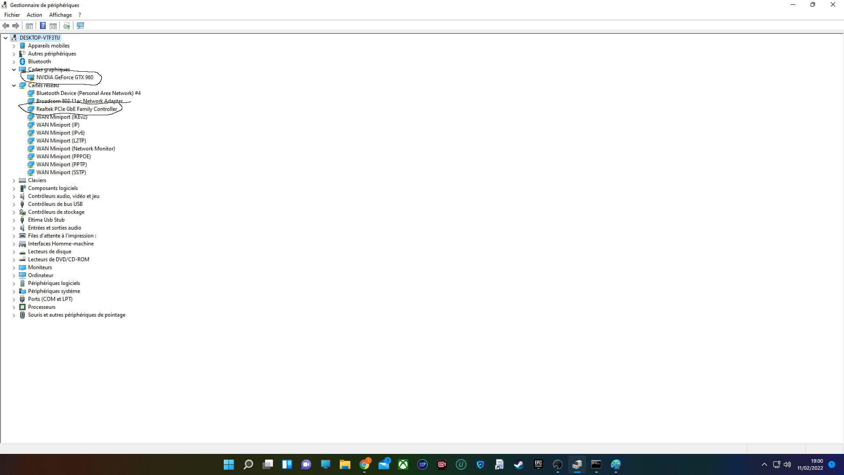Click the Back arrow toolbar icon
The image size is (844, 475).
(6, 26)
